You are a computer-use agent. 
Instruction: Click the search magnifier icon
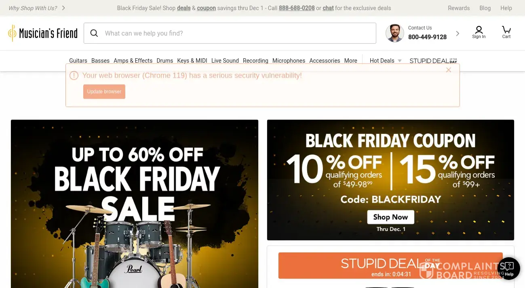tap(94, 33)
